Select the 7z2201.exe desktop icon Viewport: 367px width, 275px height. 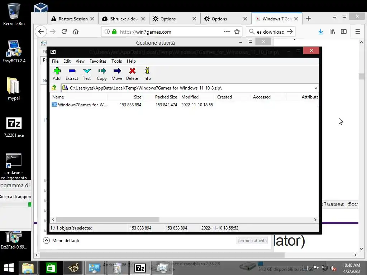click(14, 127)
